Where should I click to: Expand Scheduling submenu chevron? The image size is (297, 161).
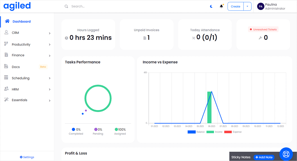tap(50, 78)
